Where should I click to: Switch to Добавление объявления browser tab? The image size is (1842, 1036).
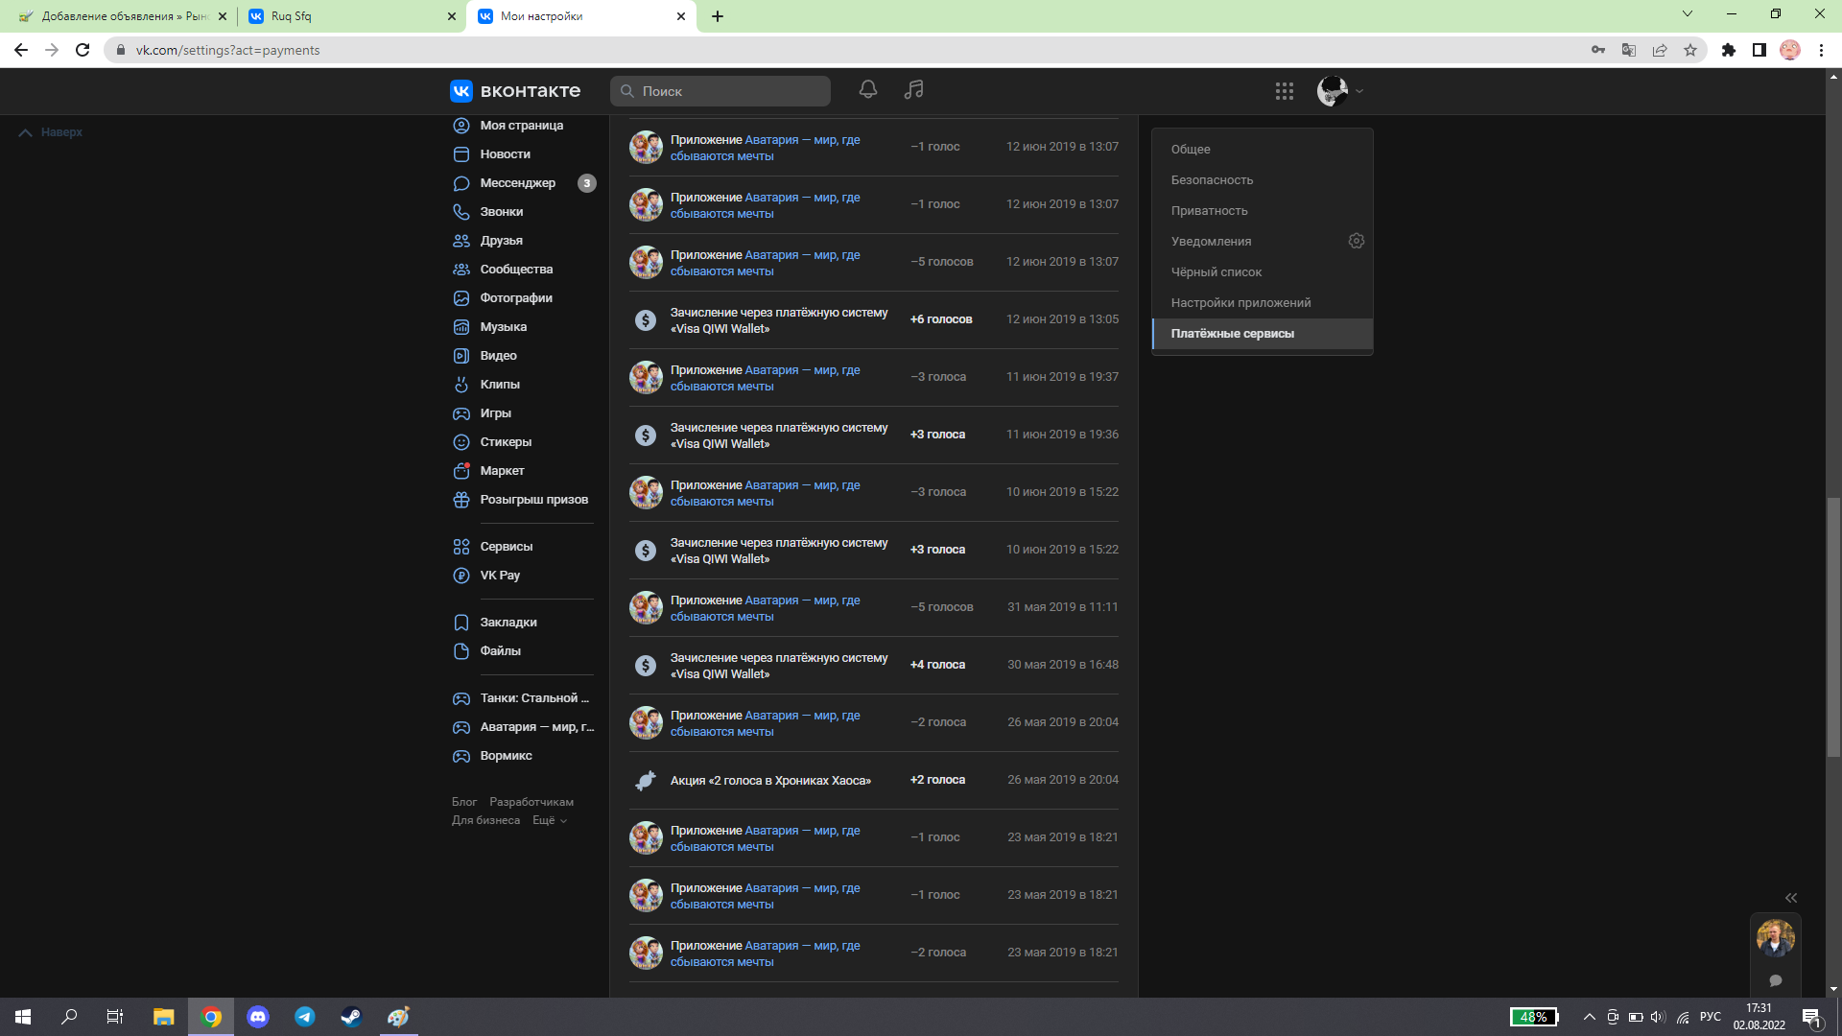coord(121,16)
